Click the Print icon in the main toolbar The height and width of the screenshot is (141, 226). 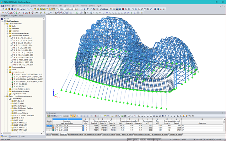tap(21, 9)
